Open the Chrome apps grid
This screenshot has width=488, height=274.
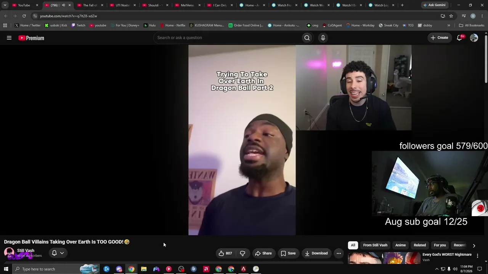pyautogui.click(x=5, y=25)
